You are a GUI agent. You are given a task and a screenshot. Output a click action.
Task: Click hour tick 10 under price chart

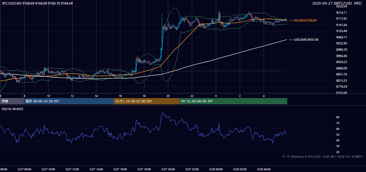pos(48,96)
